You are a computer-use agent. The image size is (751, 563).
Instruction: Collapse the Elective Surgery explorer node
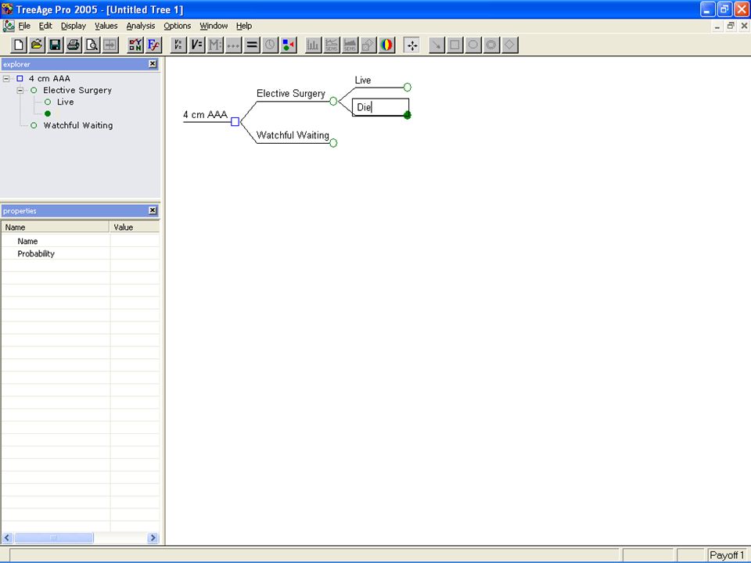(x=20, y=90)
